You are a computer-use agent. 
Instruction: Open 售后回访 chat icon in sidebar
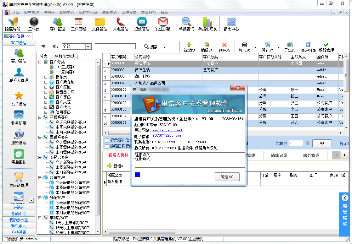pos(19,156)
